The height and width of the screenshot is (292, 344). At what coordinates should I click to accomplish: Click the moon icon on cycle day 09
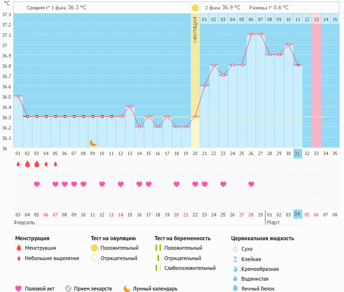coord(93,143)
